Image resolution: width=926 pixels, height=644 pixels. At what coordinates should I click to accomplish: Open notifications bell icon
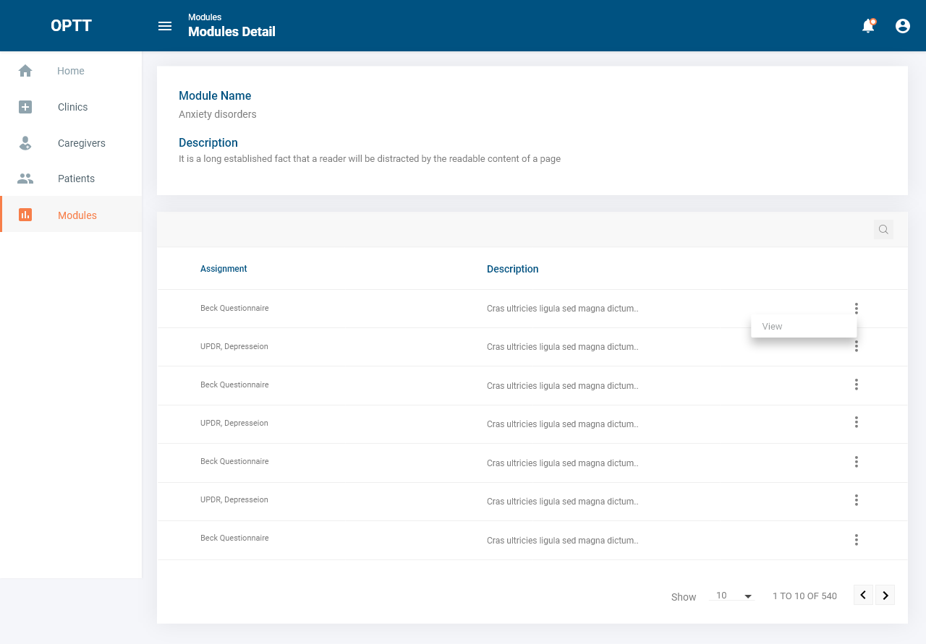(868, 26)
